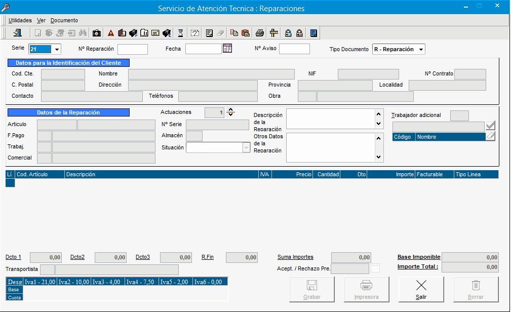Click the NIF input field
Screen dimensions: 511x312
pyautogui.click(x=368, y=74)
